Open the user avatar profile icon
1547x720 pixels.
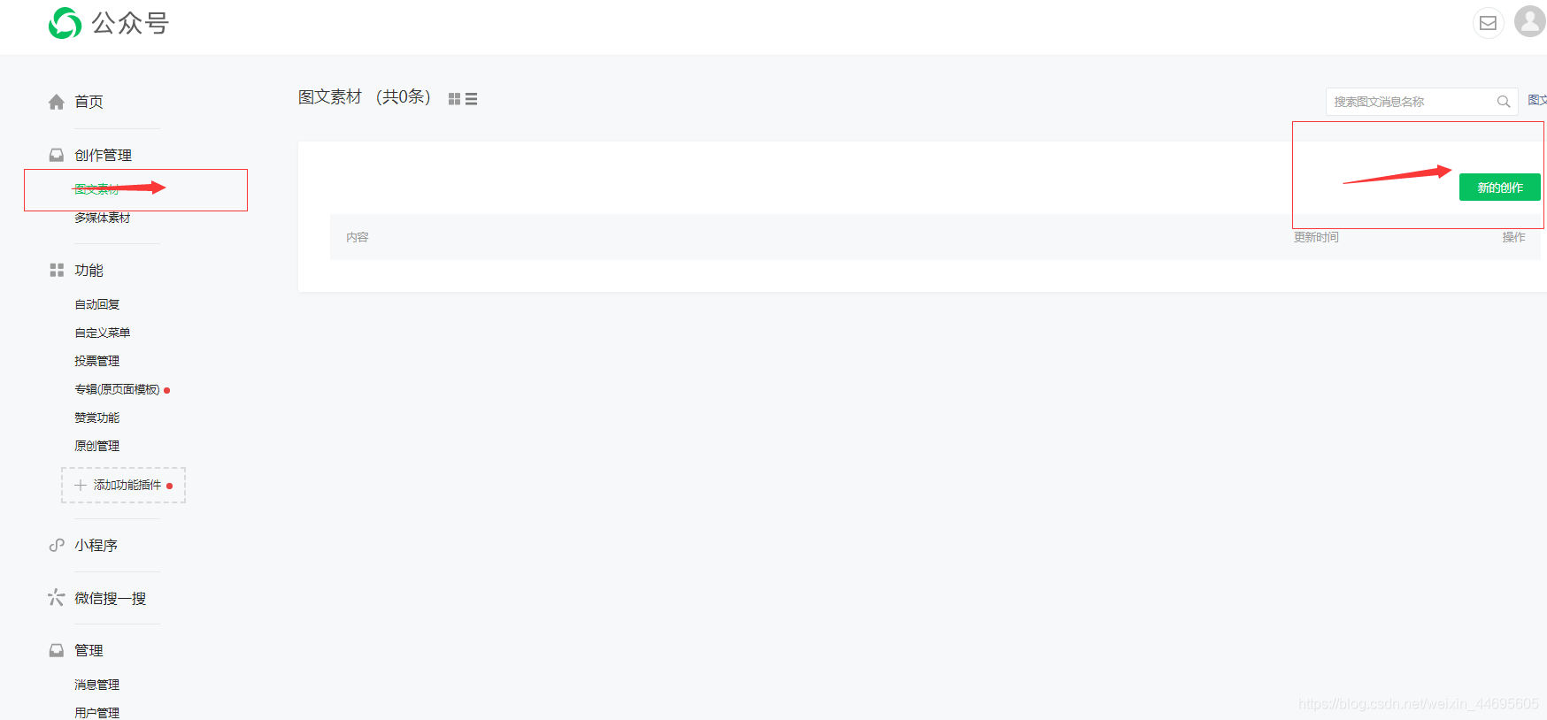1530,21
